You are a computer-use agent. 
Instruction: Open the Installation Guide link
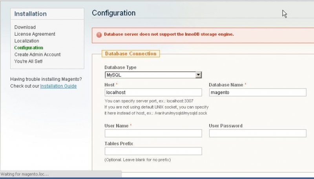click(x=58, y=86)
